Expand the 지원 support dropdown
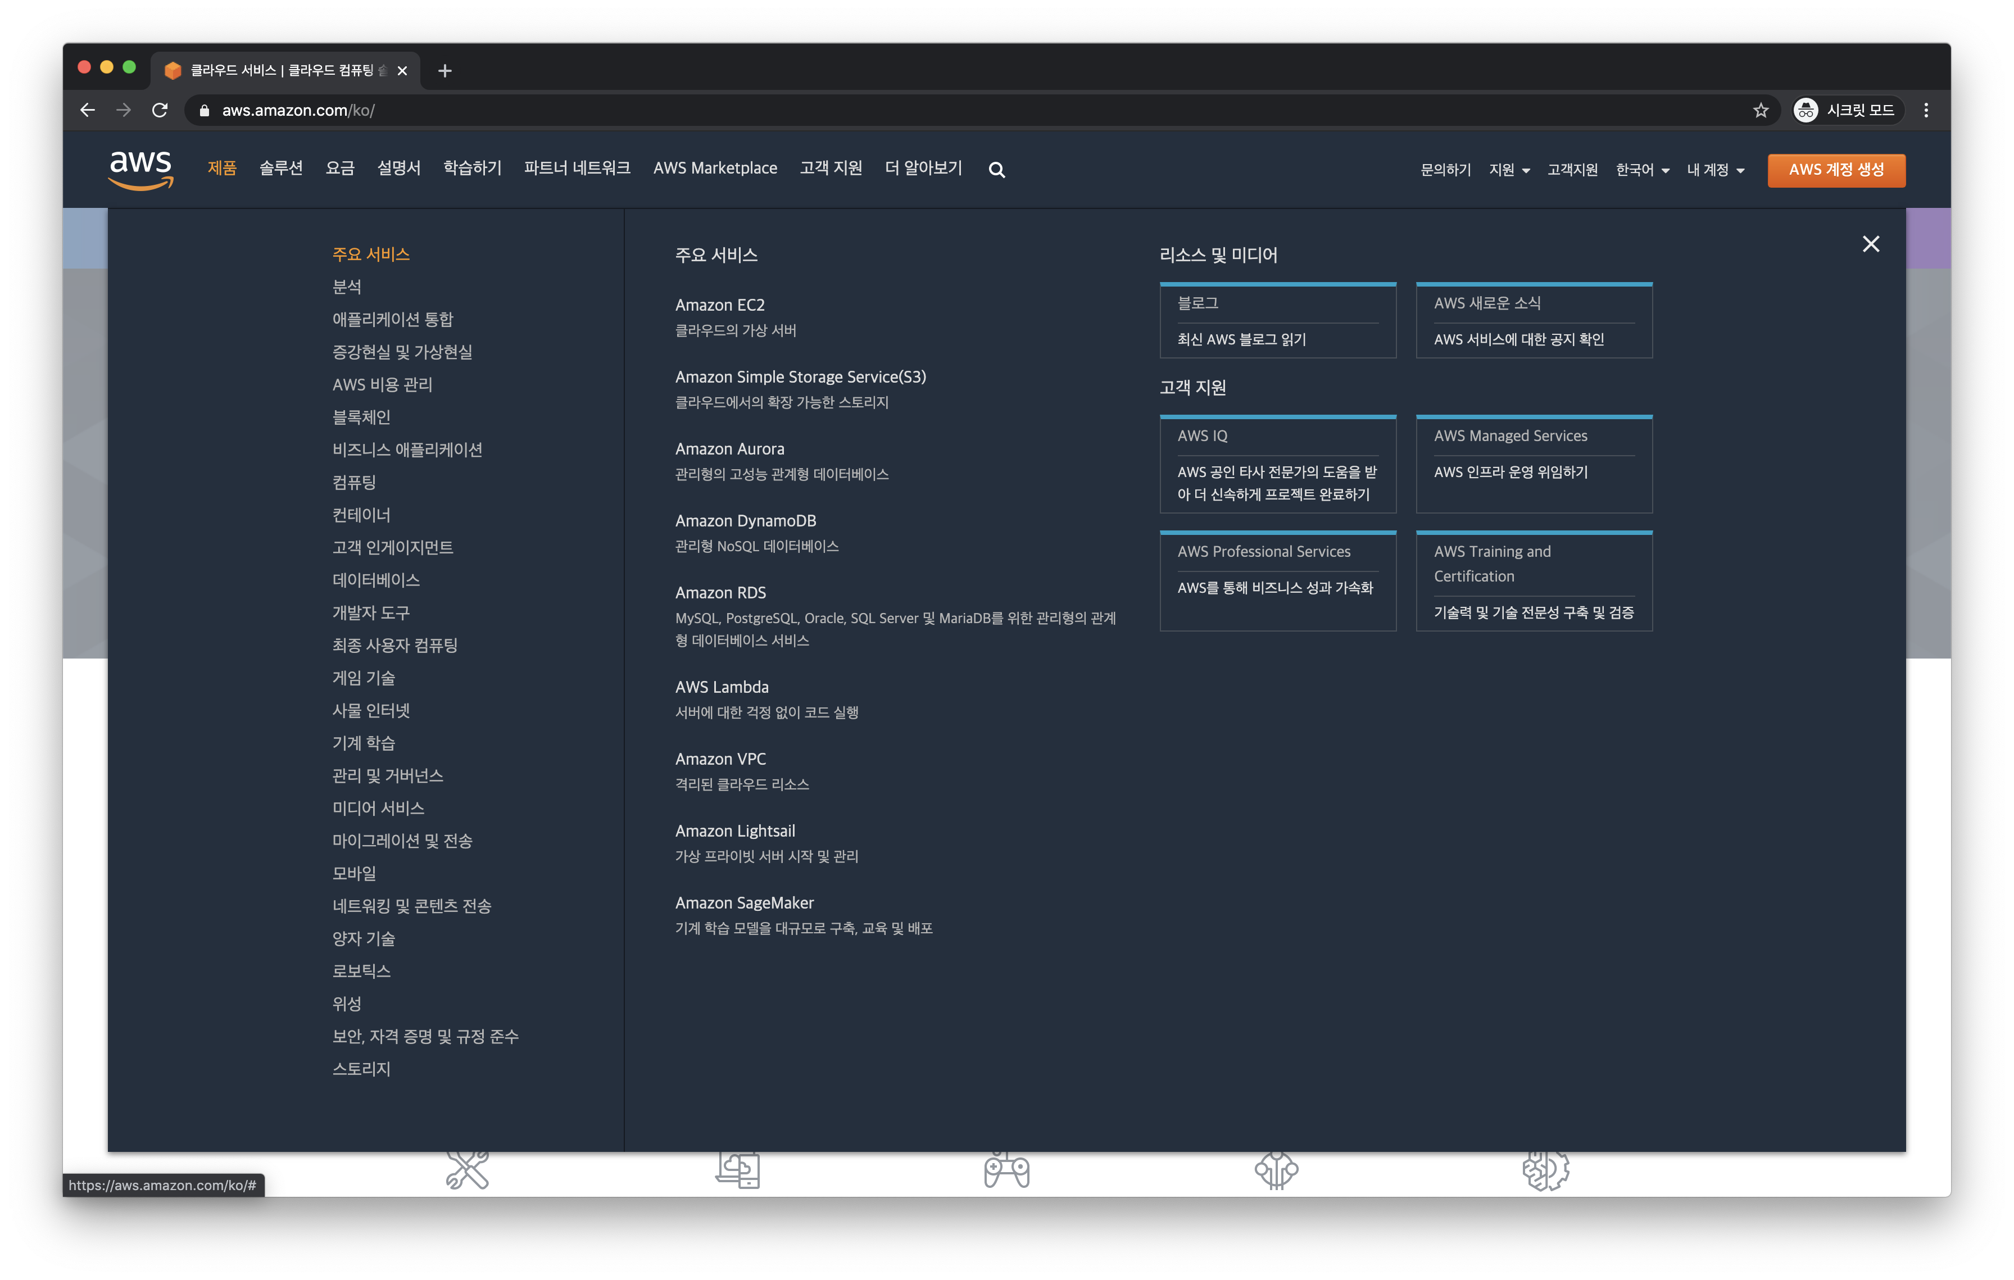The height and width of the screenshot is (1280, 2014). click(1509, 170)
